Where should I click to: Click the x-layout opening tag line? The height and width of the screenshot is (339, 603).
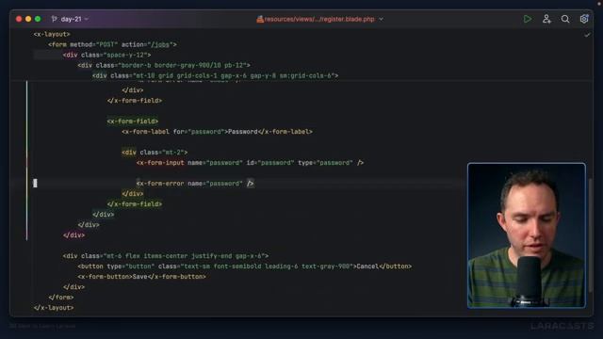click(x=52, y=34)
